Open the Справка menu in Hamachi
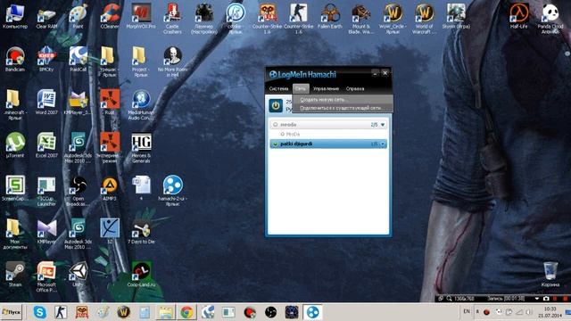Viewport: 571px width, 321px height. coord(355,88)
